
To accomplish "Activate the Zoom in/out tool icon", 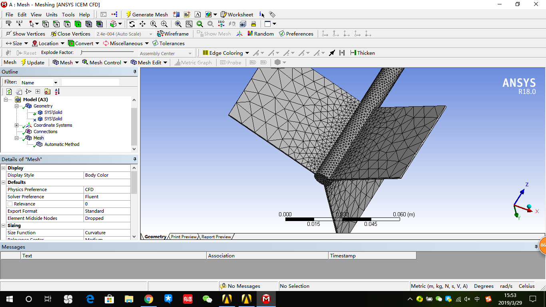I will point(153,24).
